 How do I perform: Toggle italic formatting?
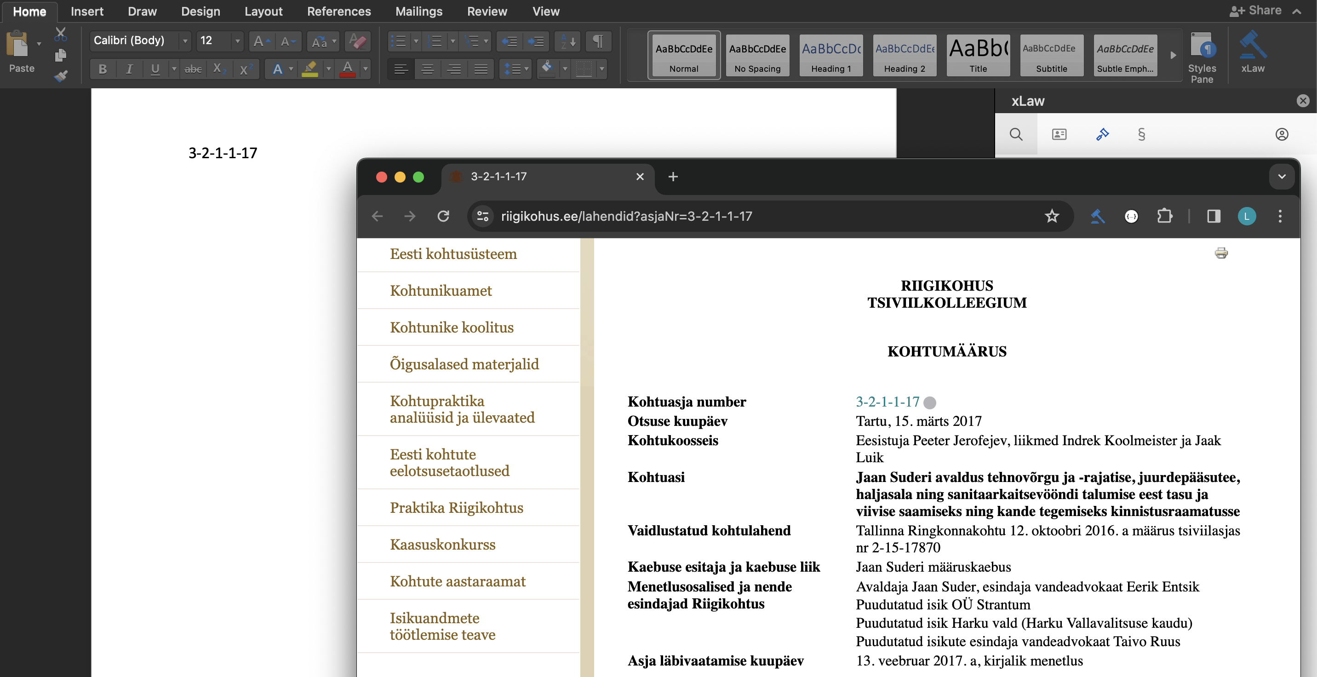tap(129, 69)
